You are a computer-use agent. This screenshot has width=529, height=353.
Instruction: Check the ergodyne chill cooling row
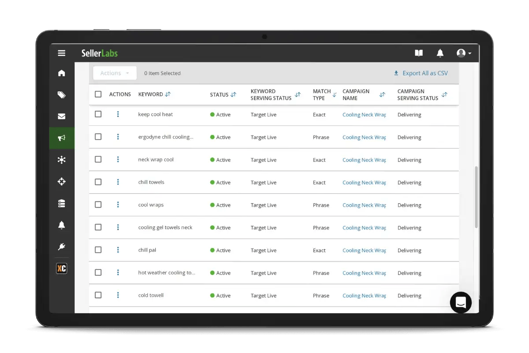click(98, 137)
